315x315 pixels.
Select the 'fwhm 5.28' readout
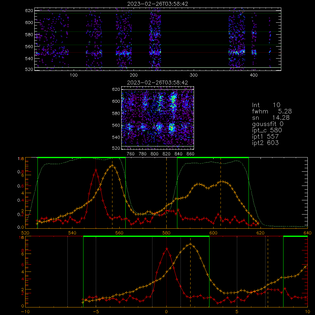tap(272, 111)
